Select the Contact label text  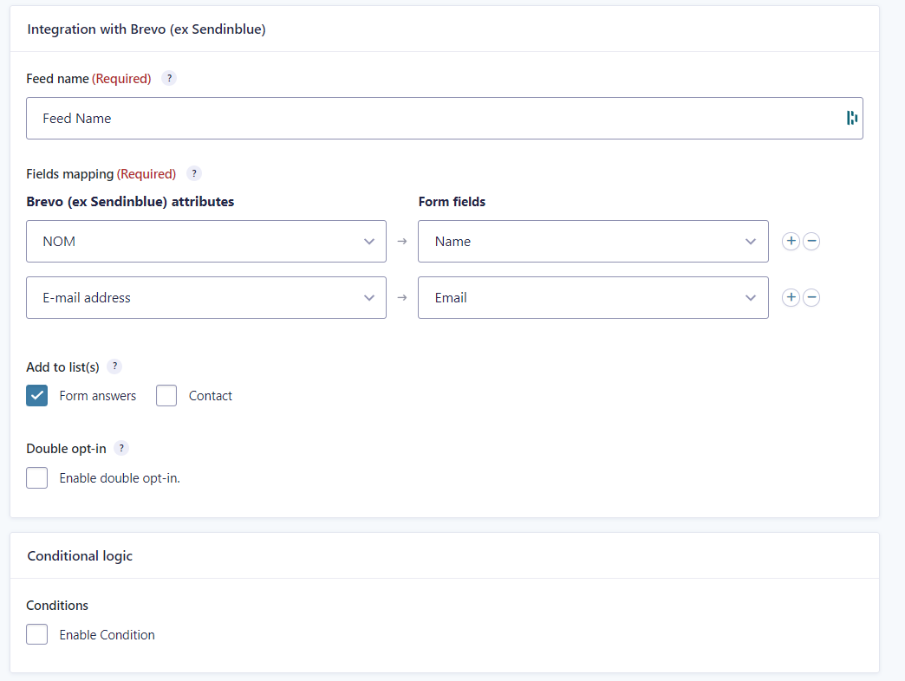tap(210, 396)
